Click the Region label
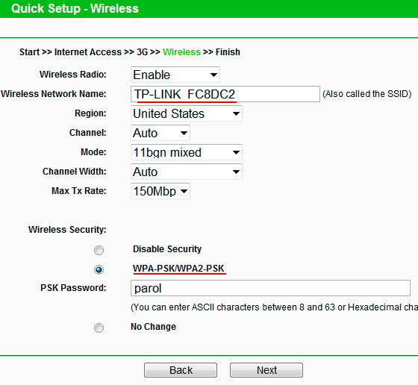 coord(90,113)
